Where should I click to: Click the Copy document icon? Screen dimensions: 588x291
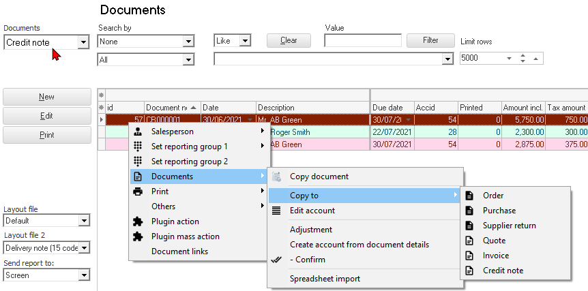coord(276,177)
